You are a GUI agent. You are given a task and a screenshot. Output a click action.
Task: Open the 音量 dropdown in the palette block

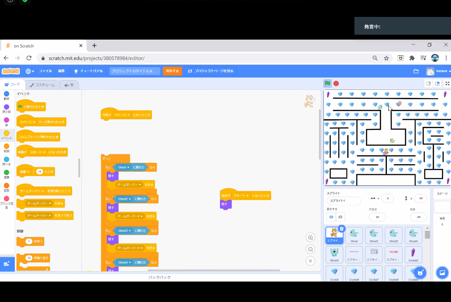[25, 172]
